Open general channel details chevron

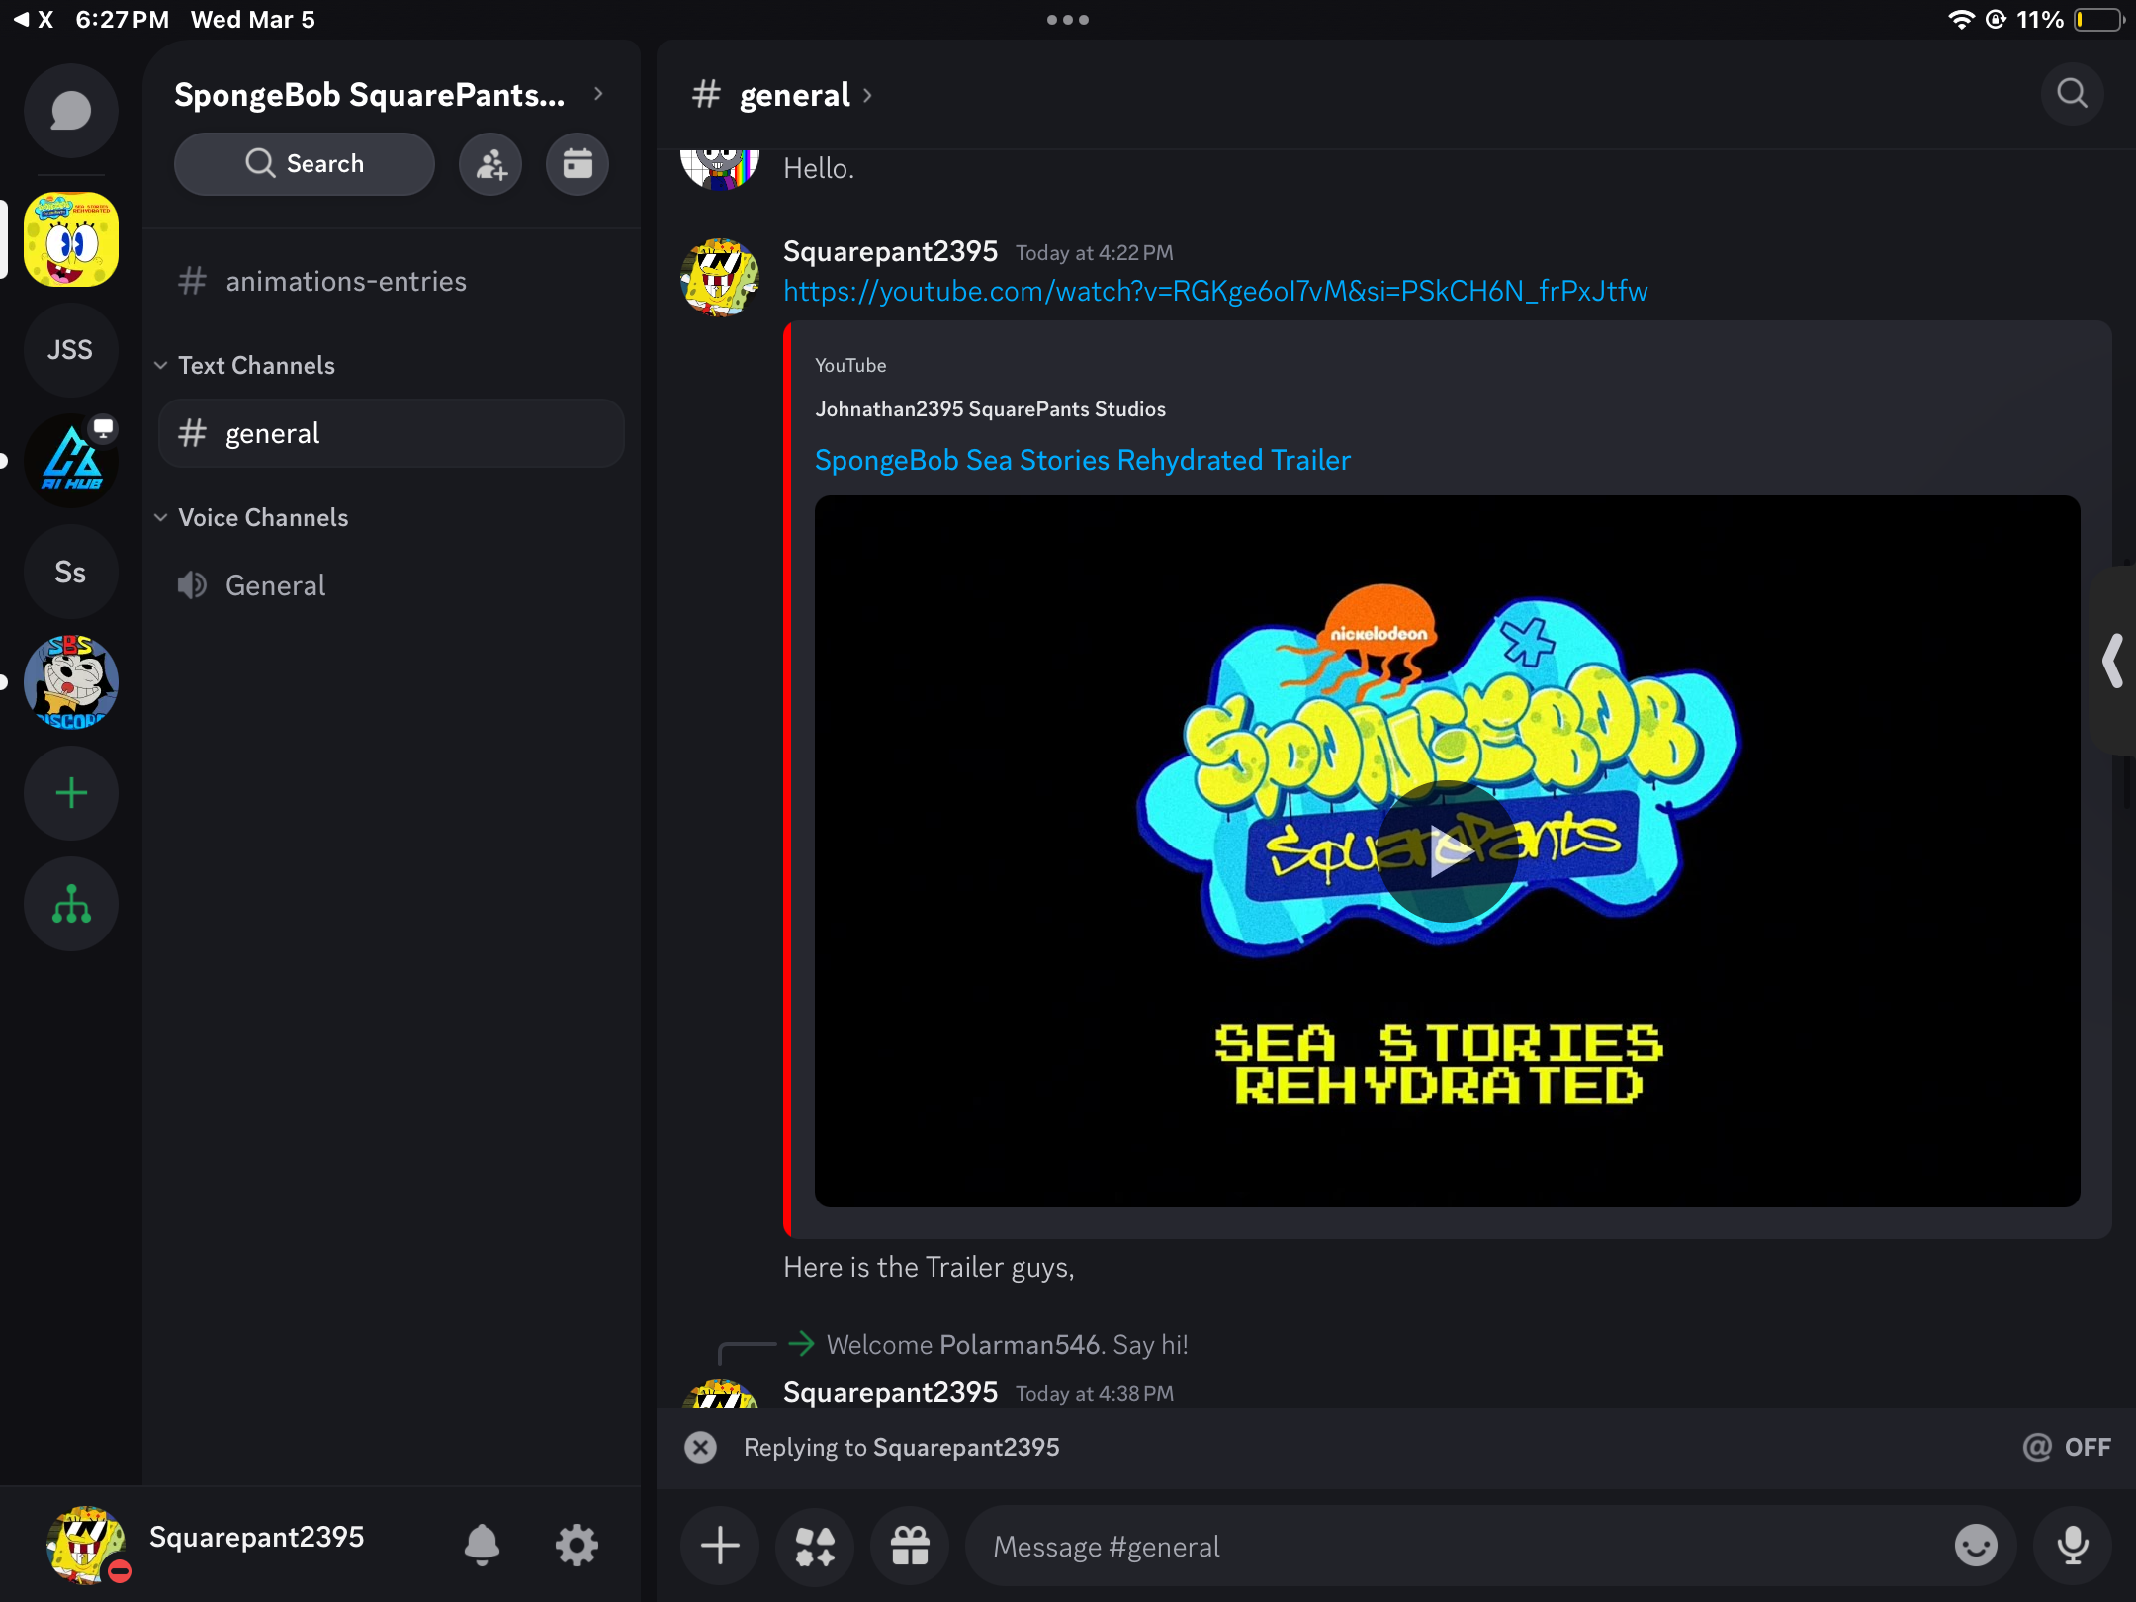[867, 95]
